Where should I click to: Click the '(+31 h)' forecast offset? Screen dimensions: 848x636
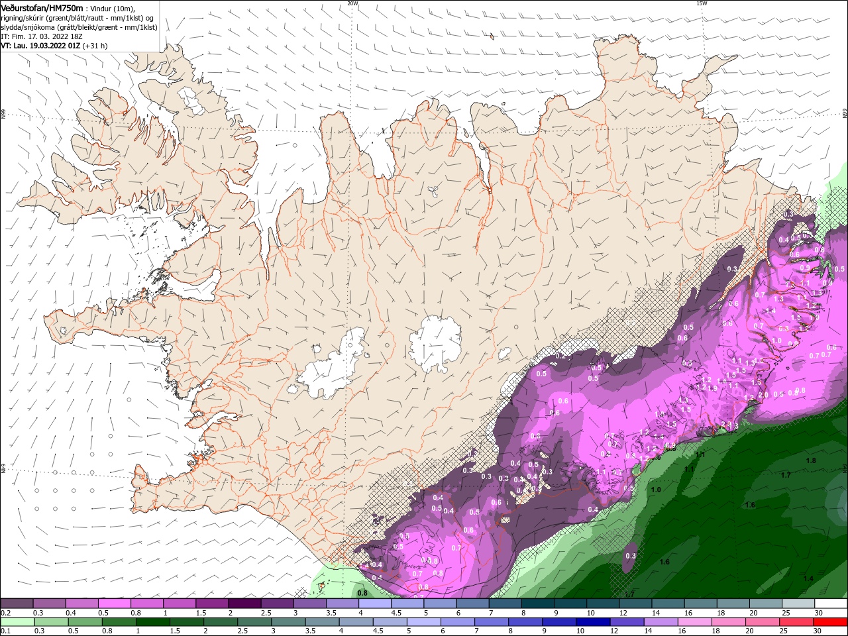pyautogui.click(x=95, y=46)
